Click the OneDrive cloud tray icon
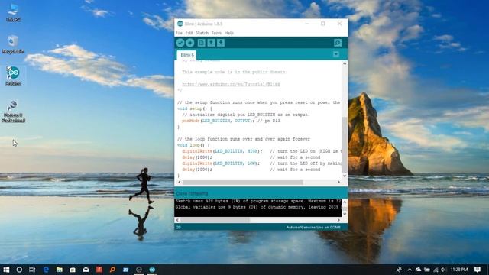 [418, 270]
